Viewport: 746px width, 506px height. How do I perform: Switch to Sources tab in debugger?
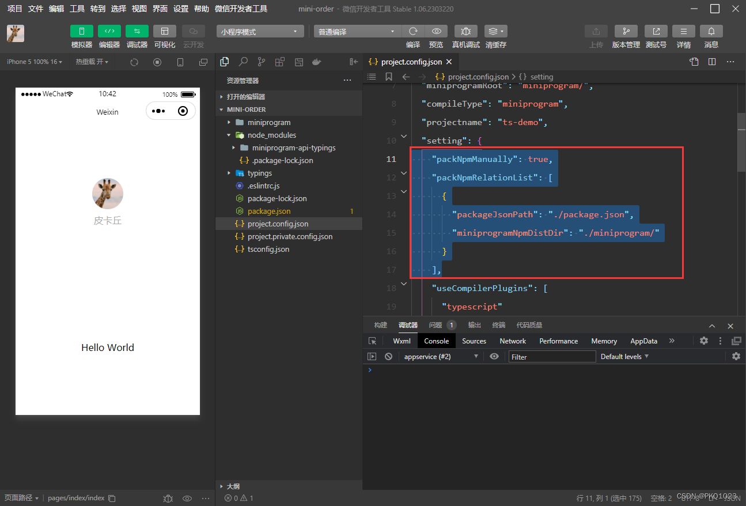(x=474, y=341)
